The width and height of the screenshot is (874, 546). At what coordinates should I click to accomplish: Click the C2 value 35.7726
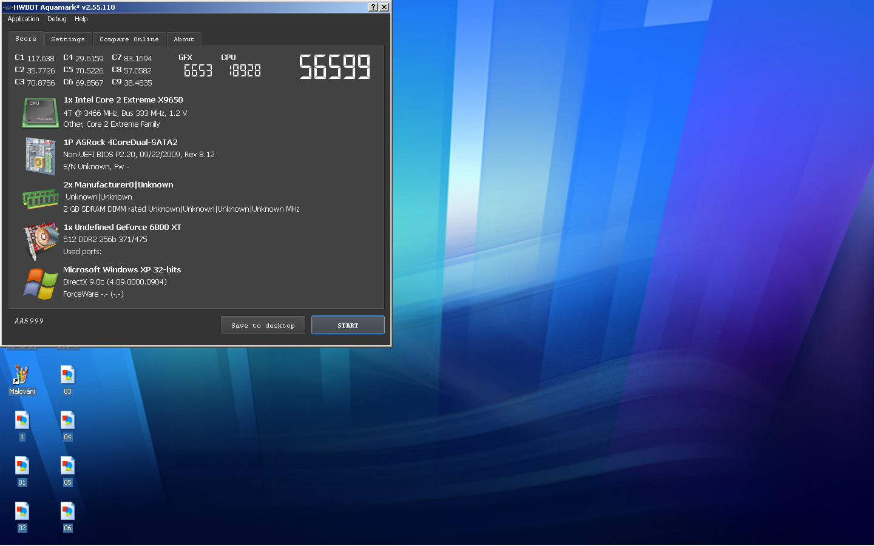click(41, 71)
